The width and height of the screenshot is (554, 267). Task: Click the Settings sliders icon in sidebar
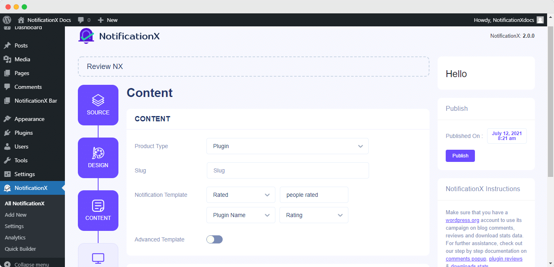click(7, 174)
